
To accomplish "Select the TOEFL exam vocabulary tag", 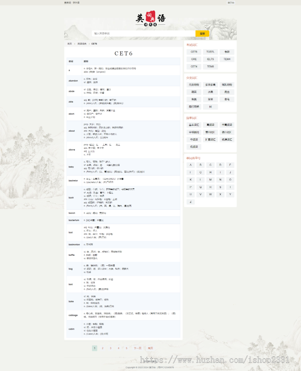I will click(x=210, y=52).
